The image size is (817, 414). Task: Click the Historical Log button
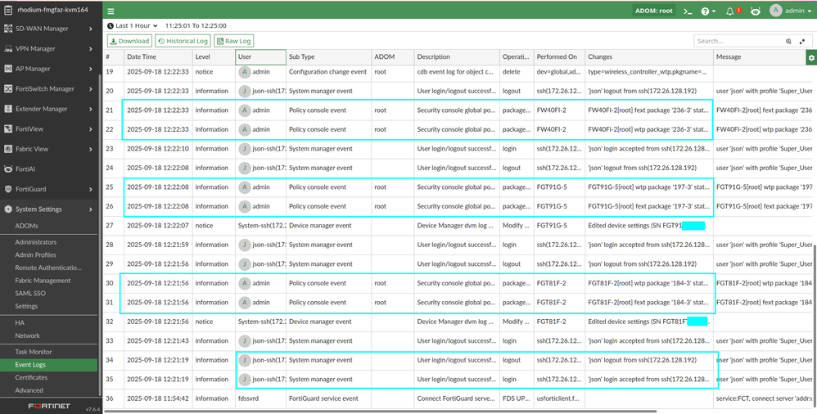(183, 41)
